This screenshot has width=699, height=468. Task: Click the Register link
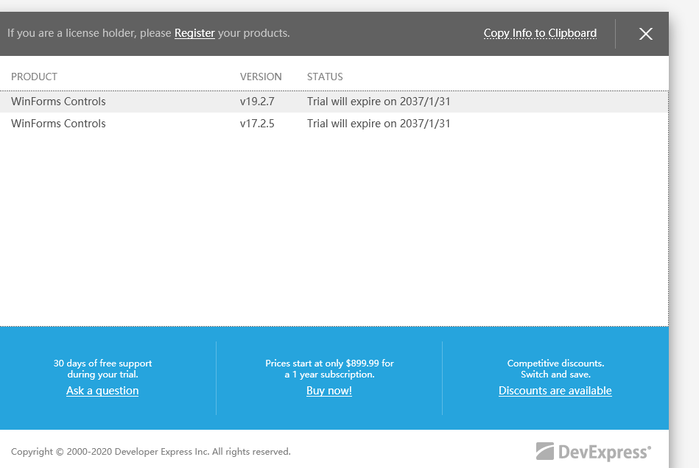tap(194, 33)
